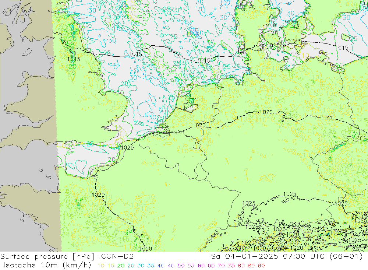
Task: Select the isotach legend value 65
Action: click(211, 266)
